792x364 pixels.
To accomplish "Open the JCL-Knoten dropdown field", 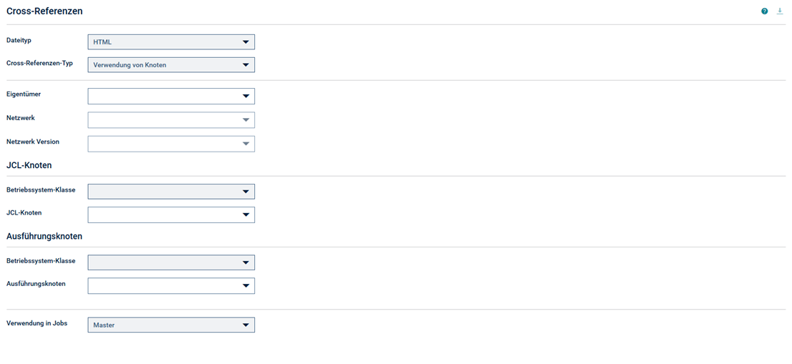I will (x=171, y=215).
